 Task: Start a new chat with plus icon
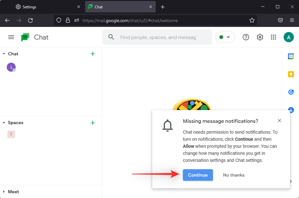(93, 54)
